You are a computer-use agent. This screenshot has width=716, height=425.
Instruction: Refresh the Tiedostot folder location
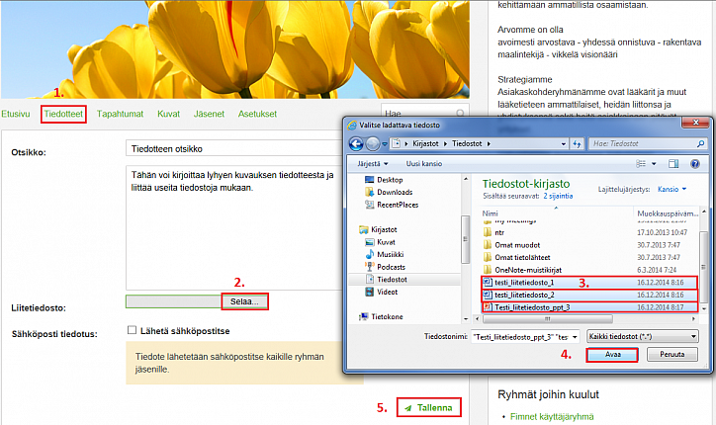[578, 143]
